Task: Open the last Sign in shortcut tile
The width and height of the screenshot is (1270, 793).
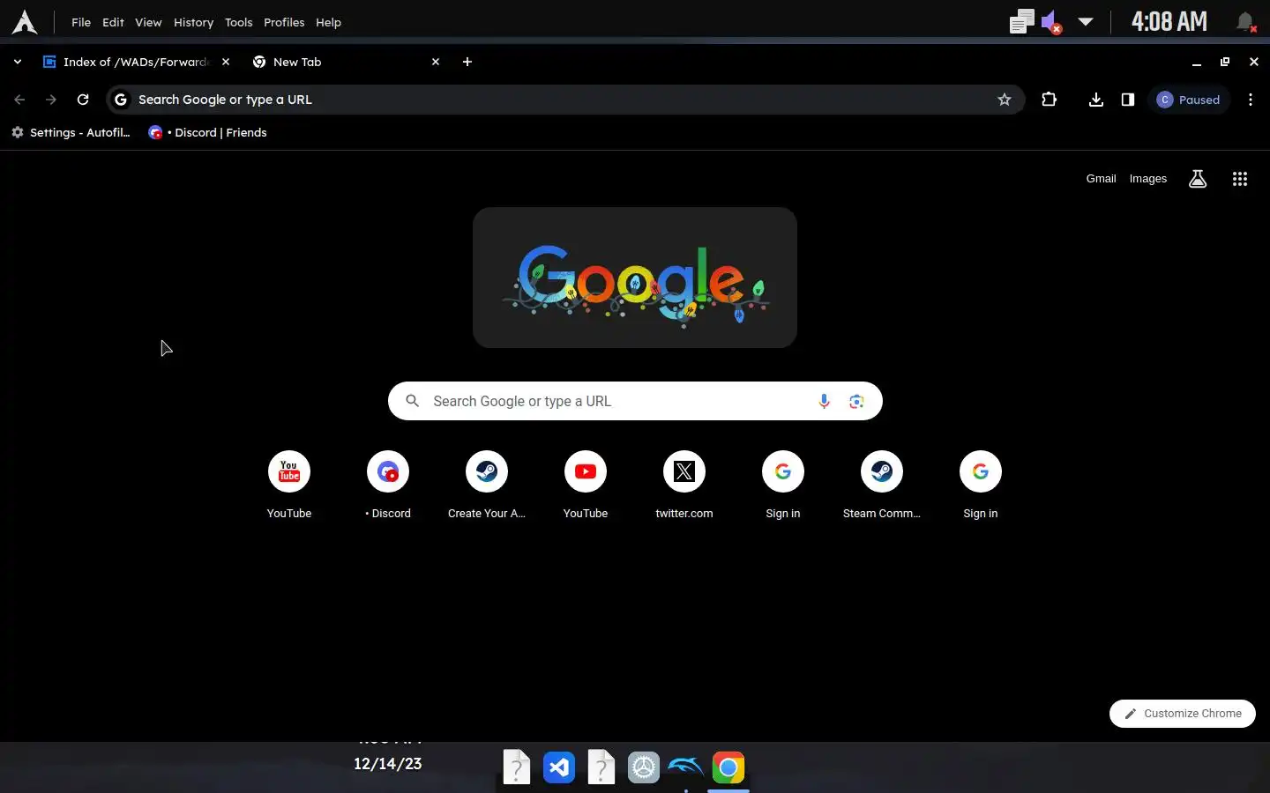Action: pyautogui.click(x=981, y=485)
